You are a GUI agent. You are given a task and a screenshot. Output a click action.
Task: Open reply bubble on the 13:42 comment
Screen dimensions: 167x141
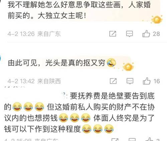click(x=130, y=81)
